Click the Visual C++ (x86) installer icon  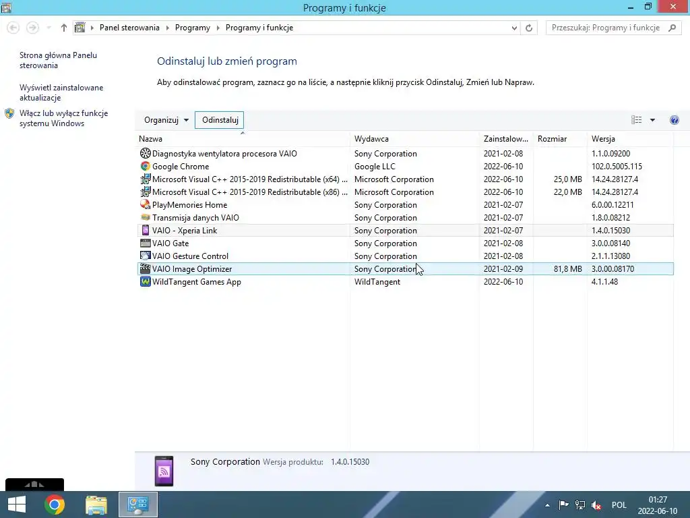click(x=146, y=192)
